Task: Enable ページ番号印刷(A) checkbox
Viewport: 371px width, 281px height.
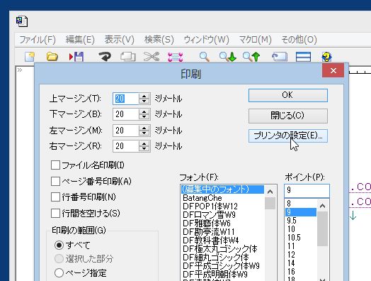Action: tap(55, 181)
